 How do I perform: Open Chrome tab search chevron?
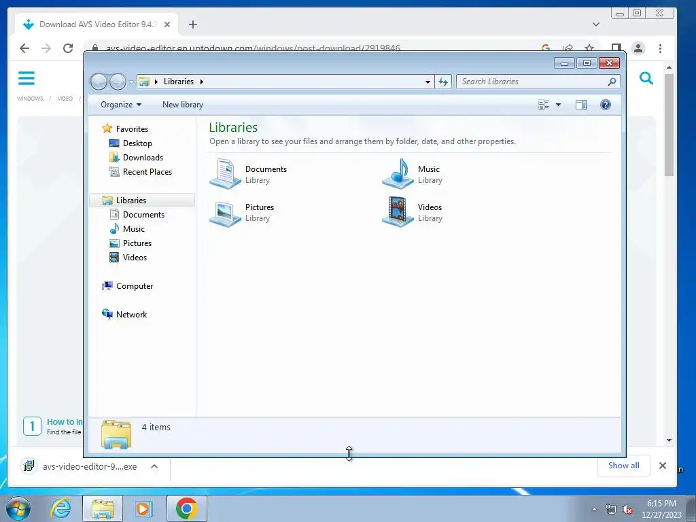coord(595,24)
